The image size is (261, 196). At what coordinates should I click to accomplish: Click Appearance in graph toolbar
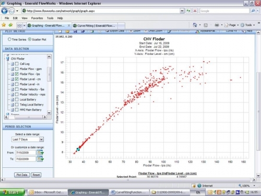pos(206,31)
